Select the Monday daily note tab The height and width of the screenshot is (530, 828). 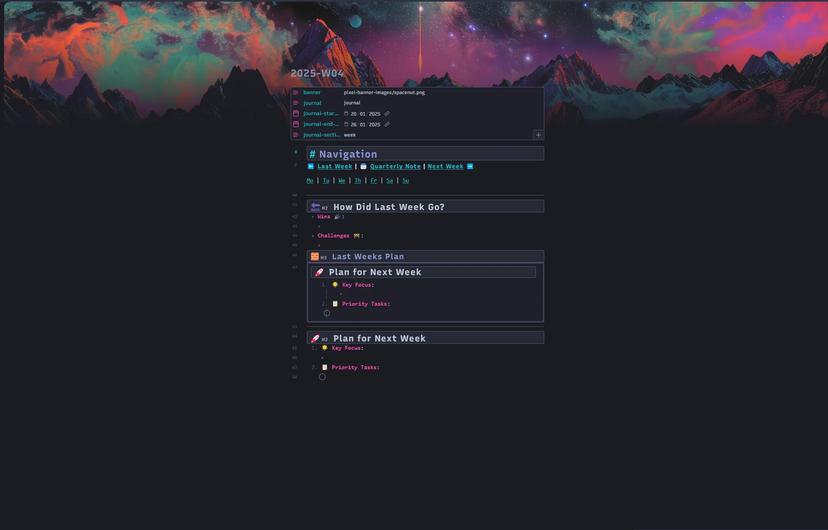tap(310, 180)
